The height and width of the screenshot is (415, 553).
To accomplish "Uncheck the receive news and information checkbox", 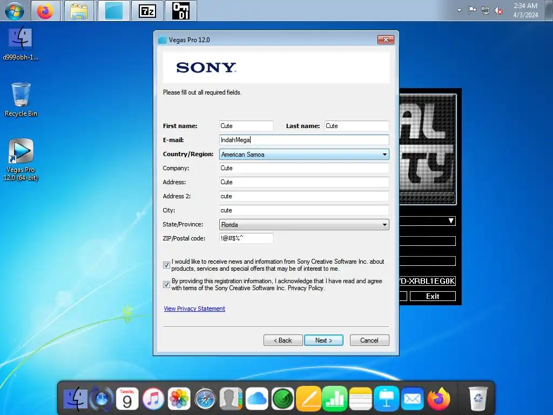I will 166,265.
